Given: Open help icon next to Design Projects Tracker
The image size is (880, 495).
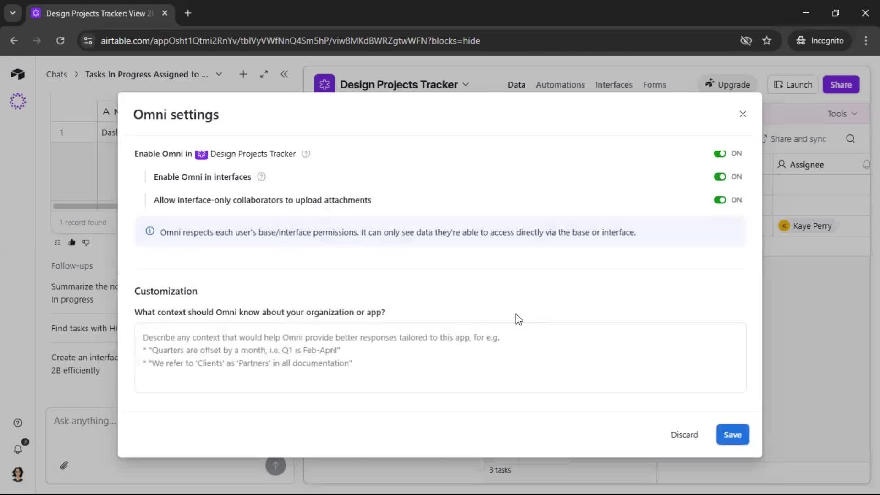Looking at the screenshot, I should [306, 154].
